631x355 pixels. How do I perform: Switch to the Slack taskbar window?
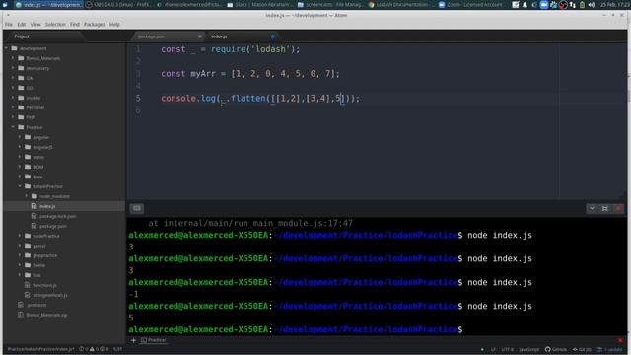coord(258,5)
